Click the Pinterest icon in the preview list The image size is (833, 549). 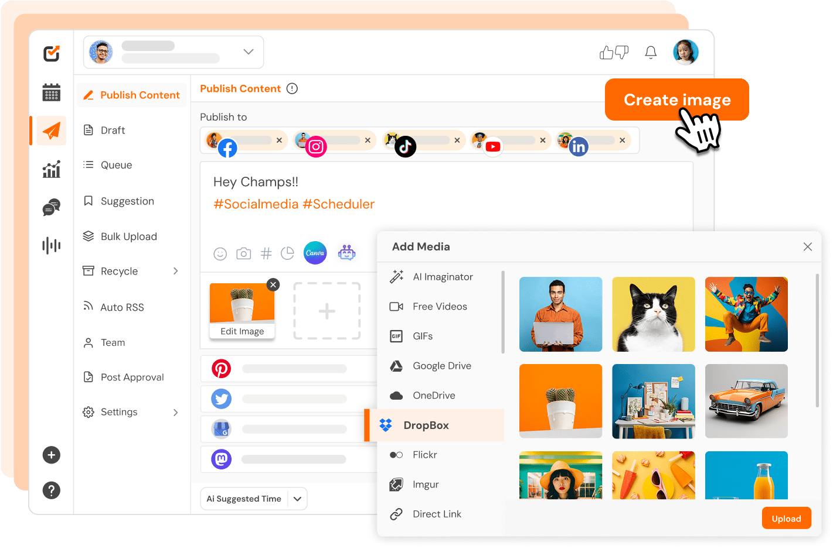(x=221, y=368)
